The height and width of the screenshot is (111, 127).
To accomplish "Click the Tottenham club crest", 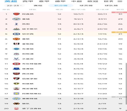I will (x=17, y=24).
